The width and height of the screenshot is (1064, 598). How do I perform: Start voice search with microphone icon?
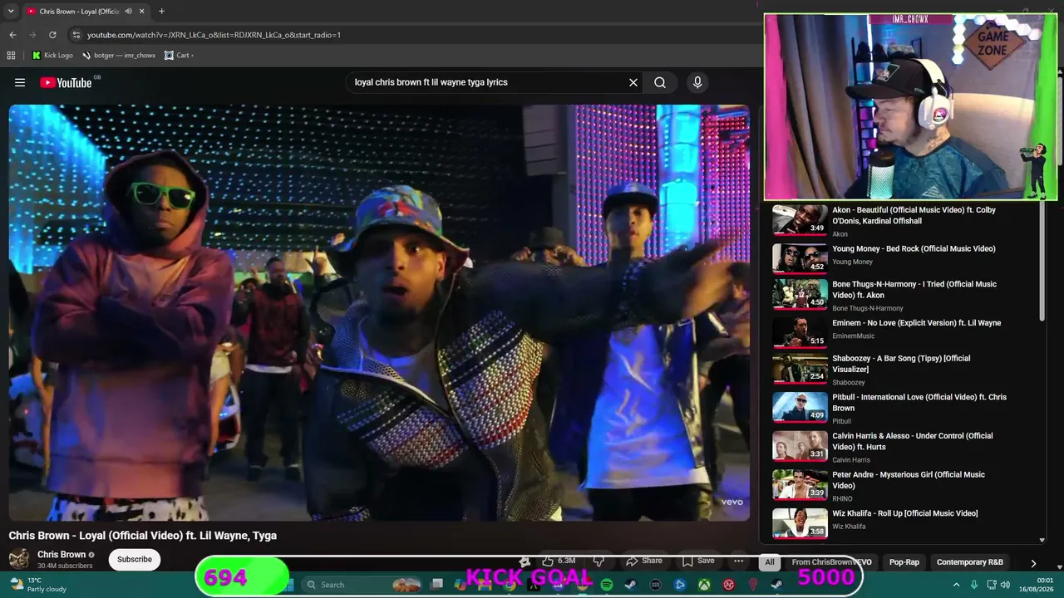(x=697, y=82)
